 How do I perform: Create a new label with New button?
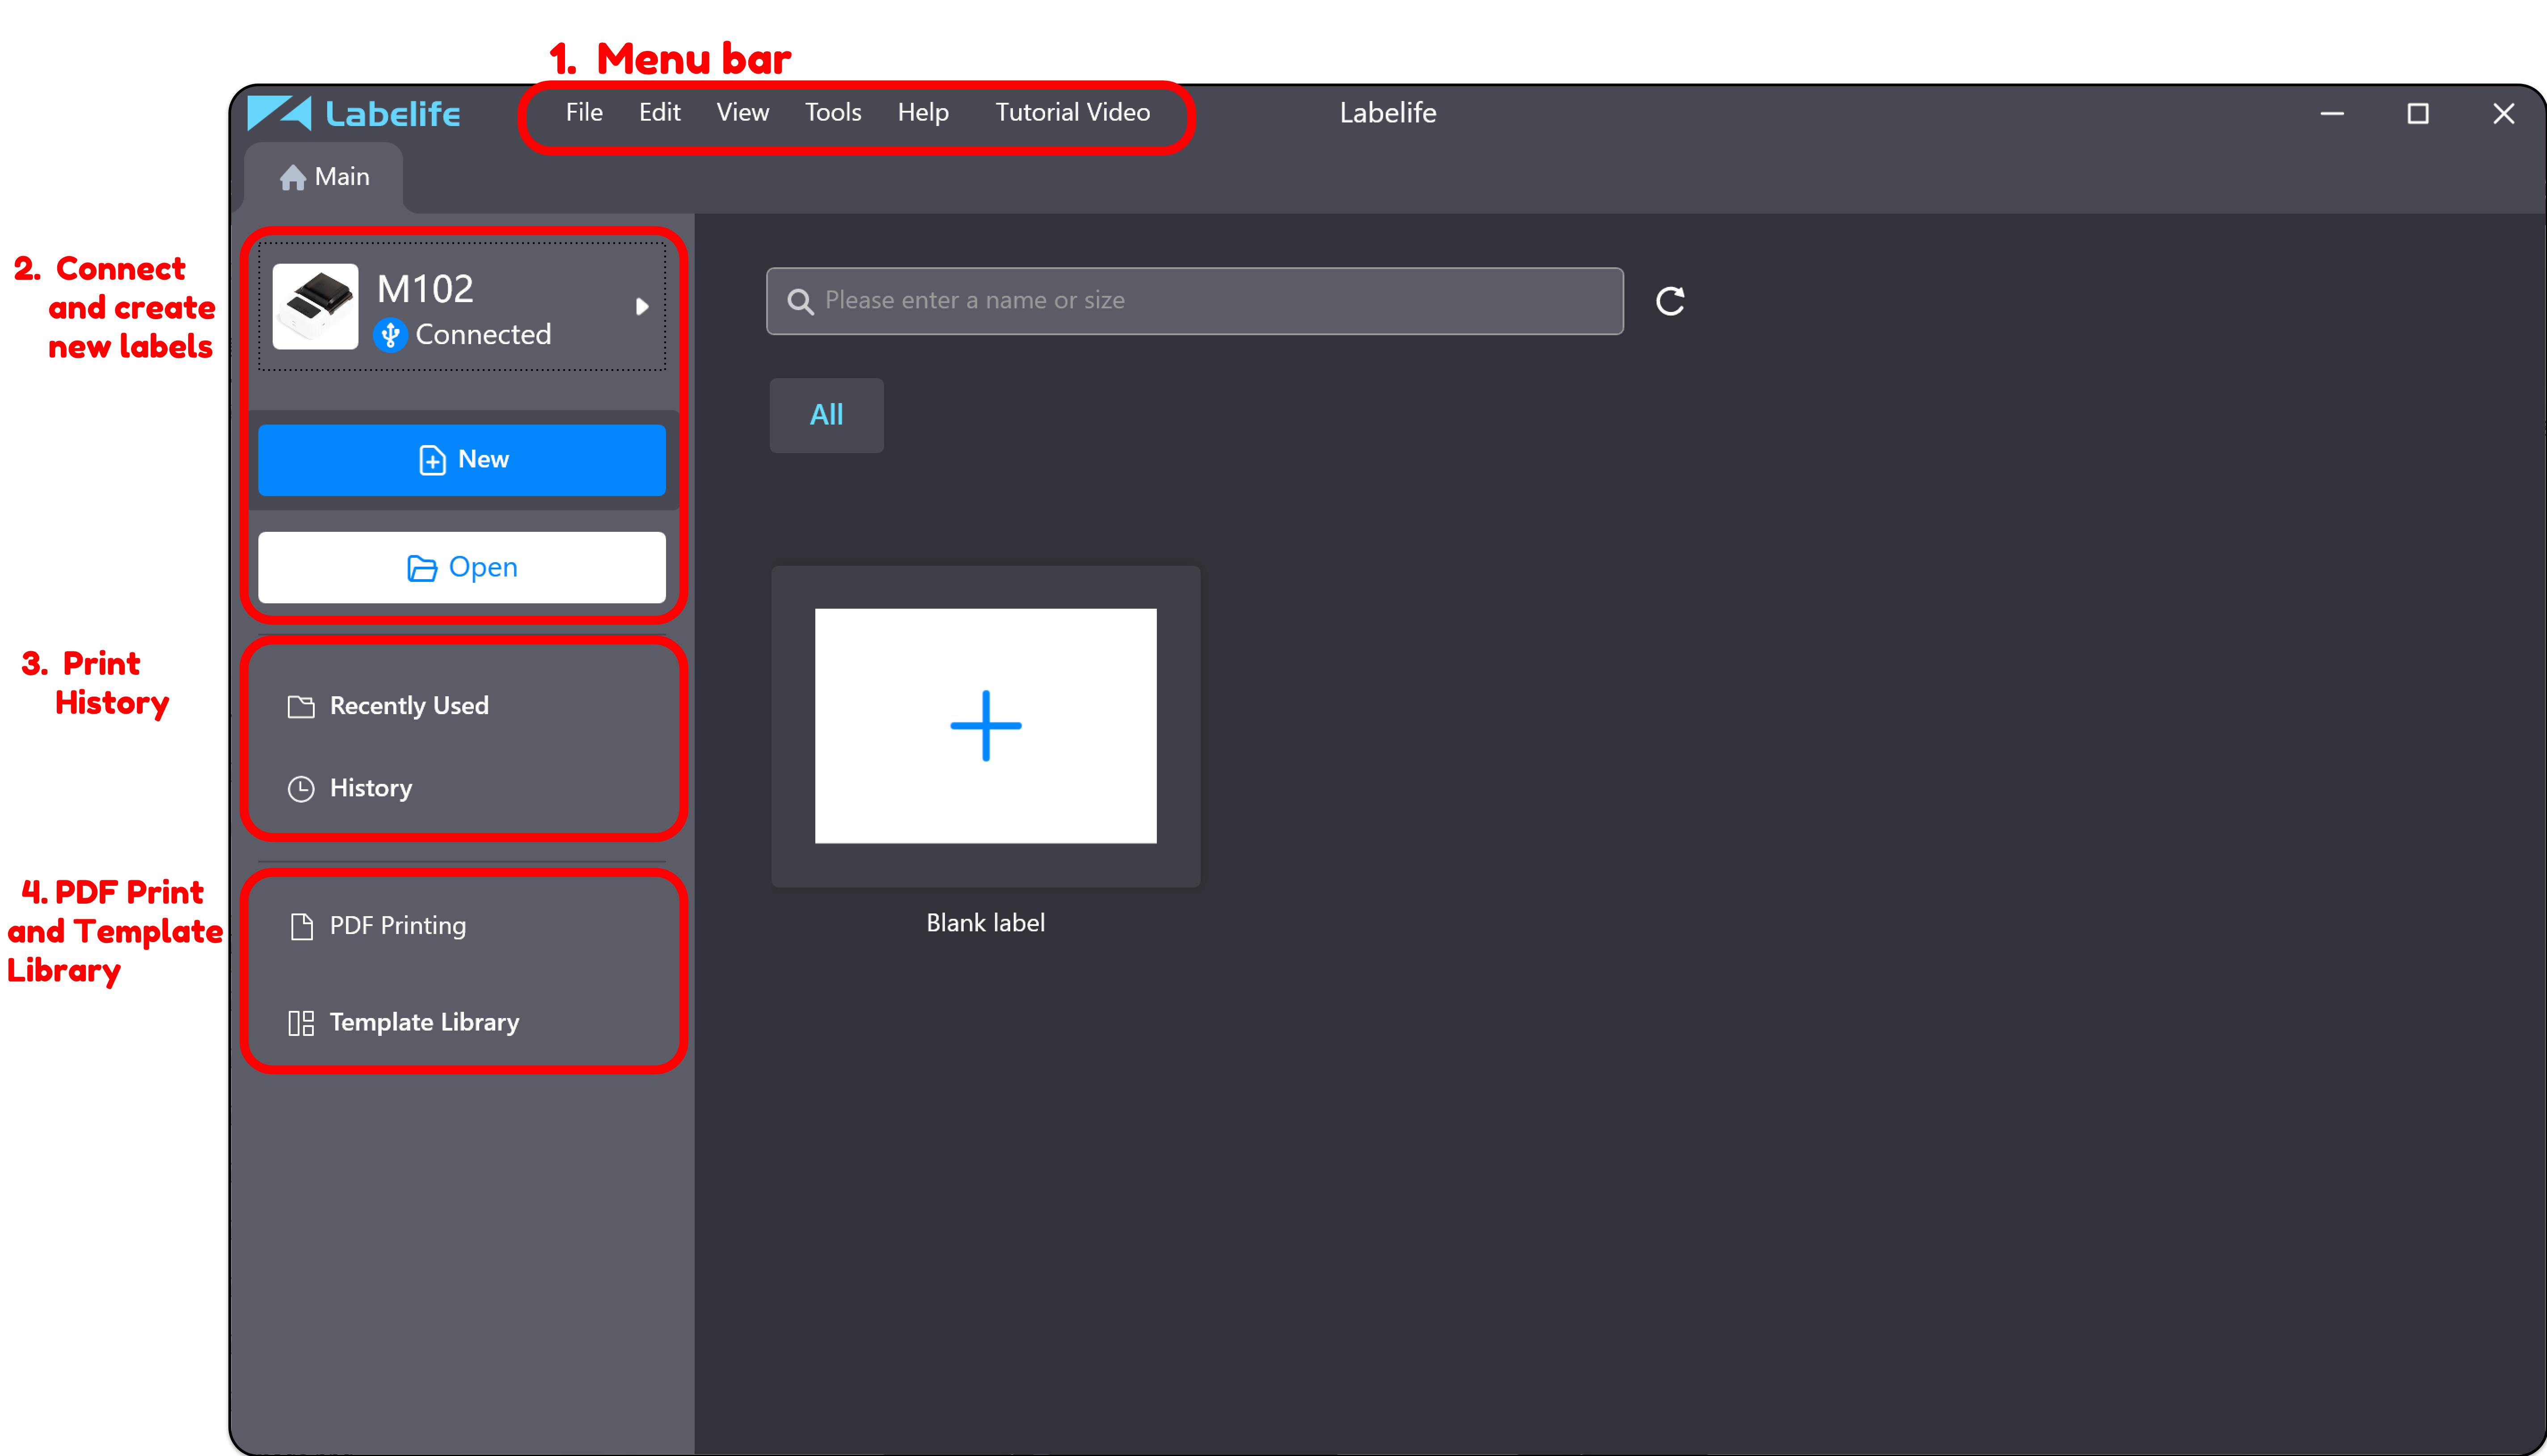pyautogui.click(x=462, y=460)
